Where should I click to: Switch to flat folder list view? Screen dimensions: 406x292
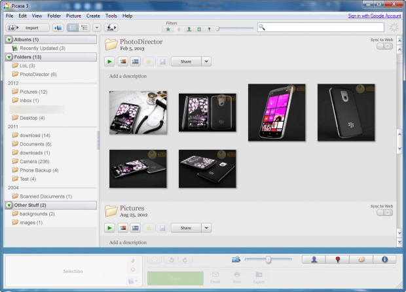(73, 27)
